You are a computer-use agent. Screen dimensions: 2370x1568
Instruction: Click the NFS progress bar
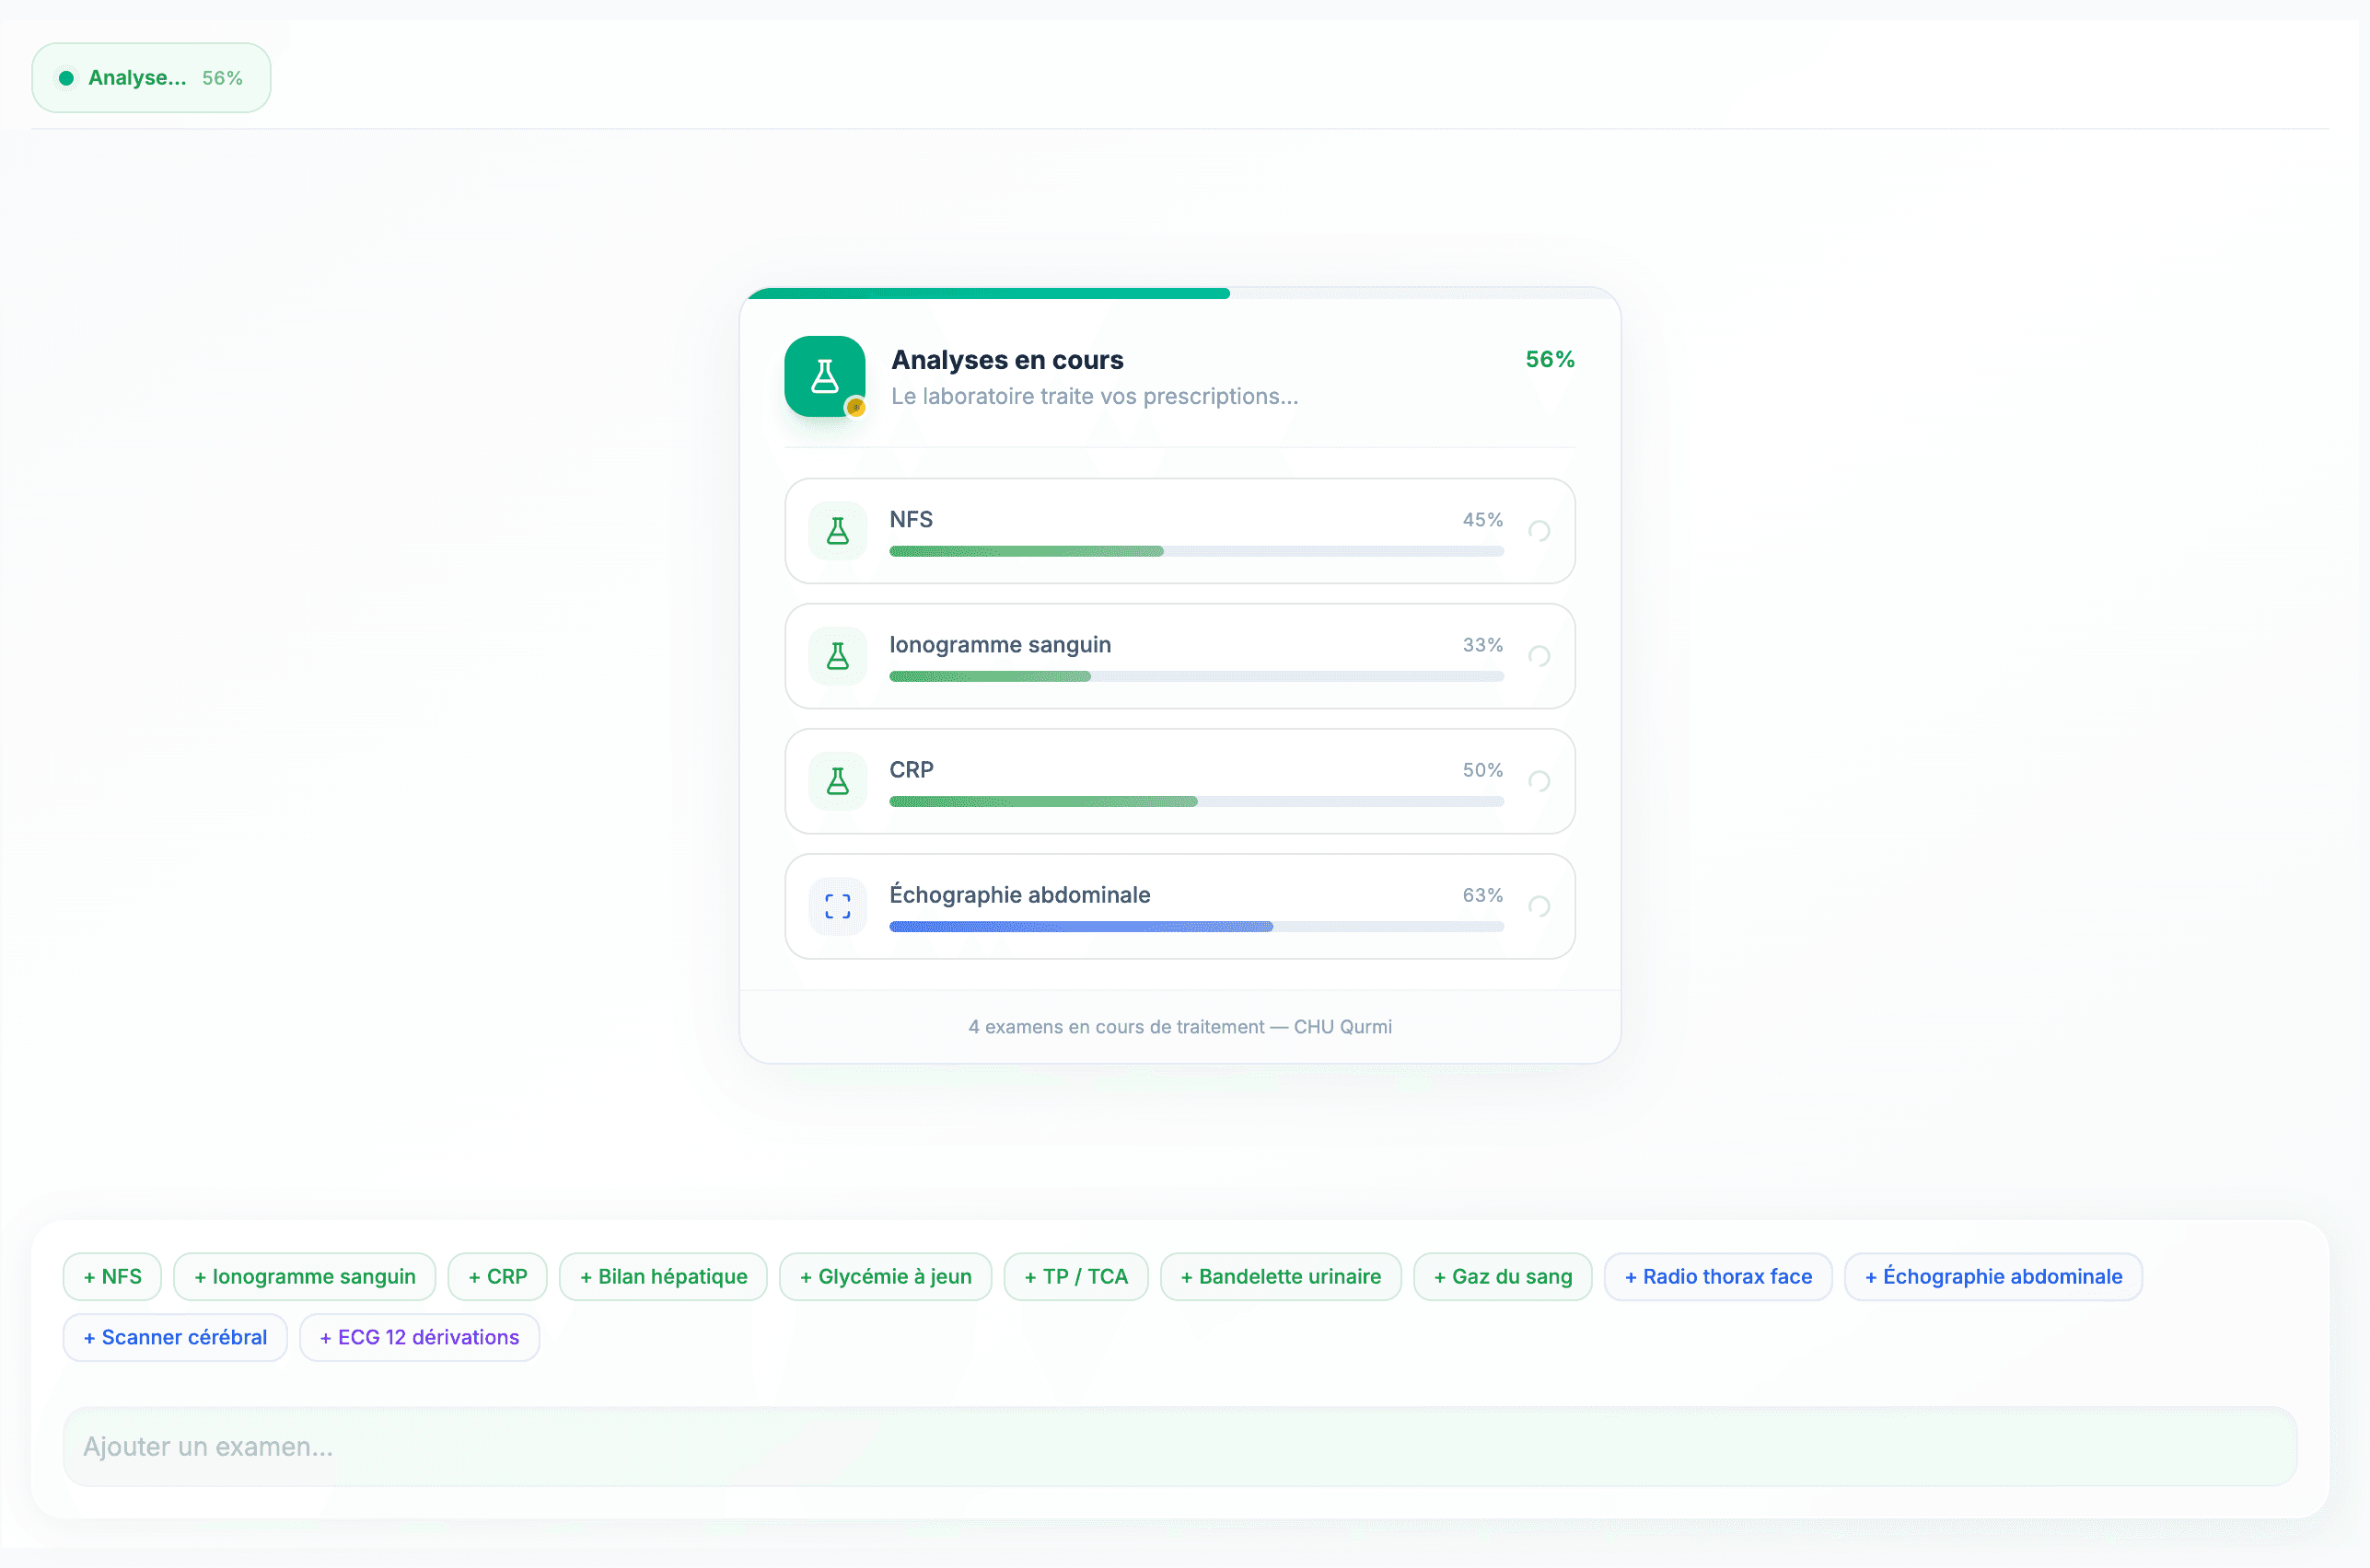1195,551
